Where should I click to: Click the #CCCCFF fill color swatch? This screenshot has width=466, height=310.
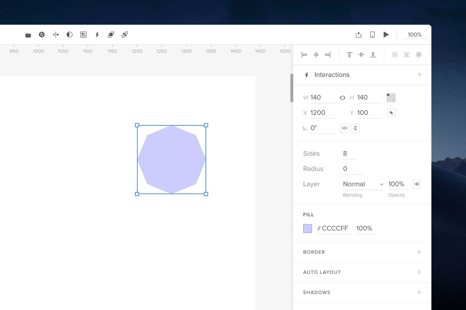pyautogui.click(x=307, y=228)
